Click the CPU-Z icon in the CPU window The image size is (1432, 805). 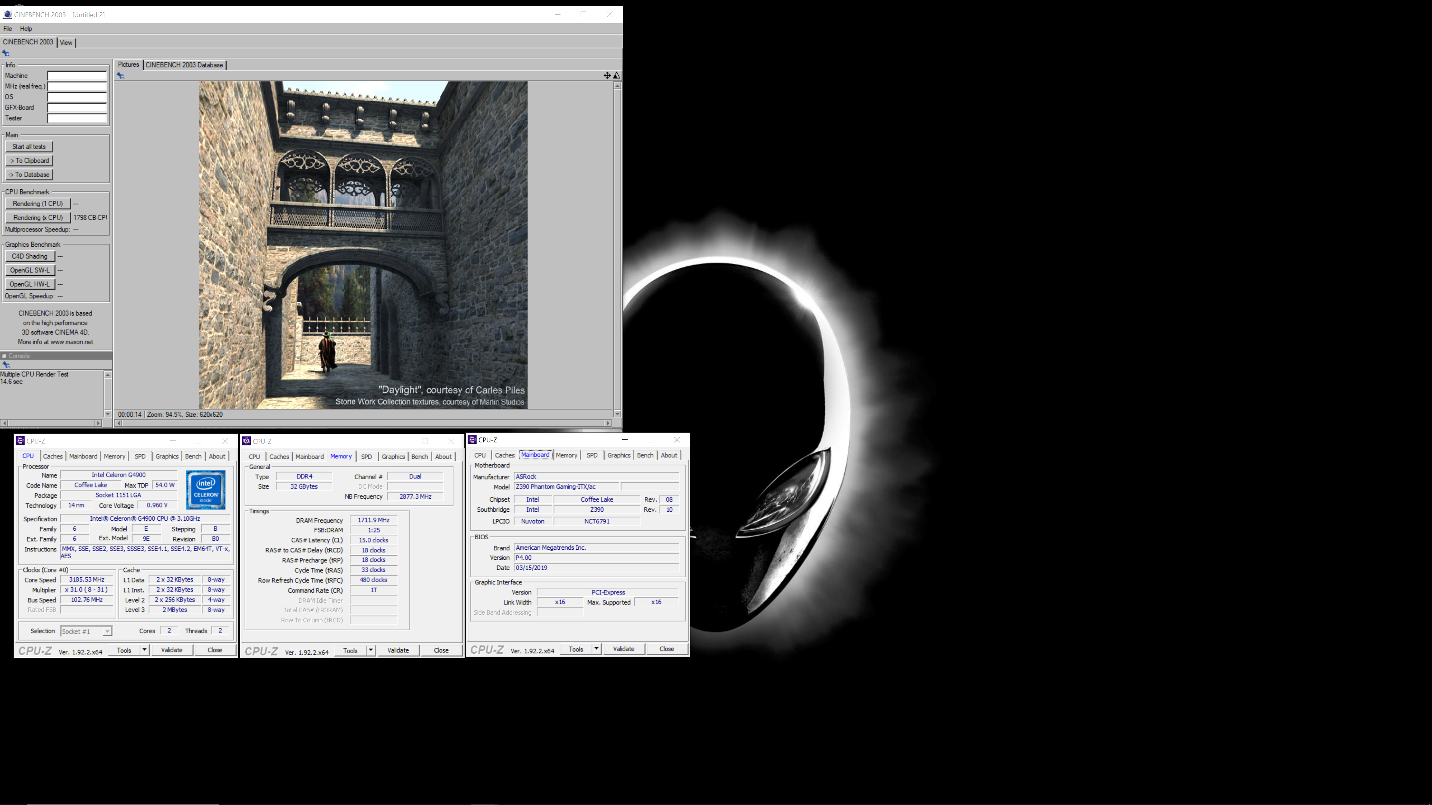pos(20,441)
